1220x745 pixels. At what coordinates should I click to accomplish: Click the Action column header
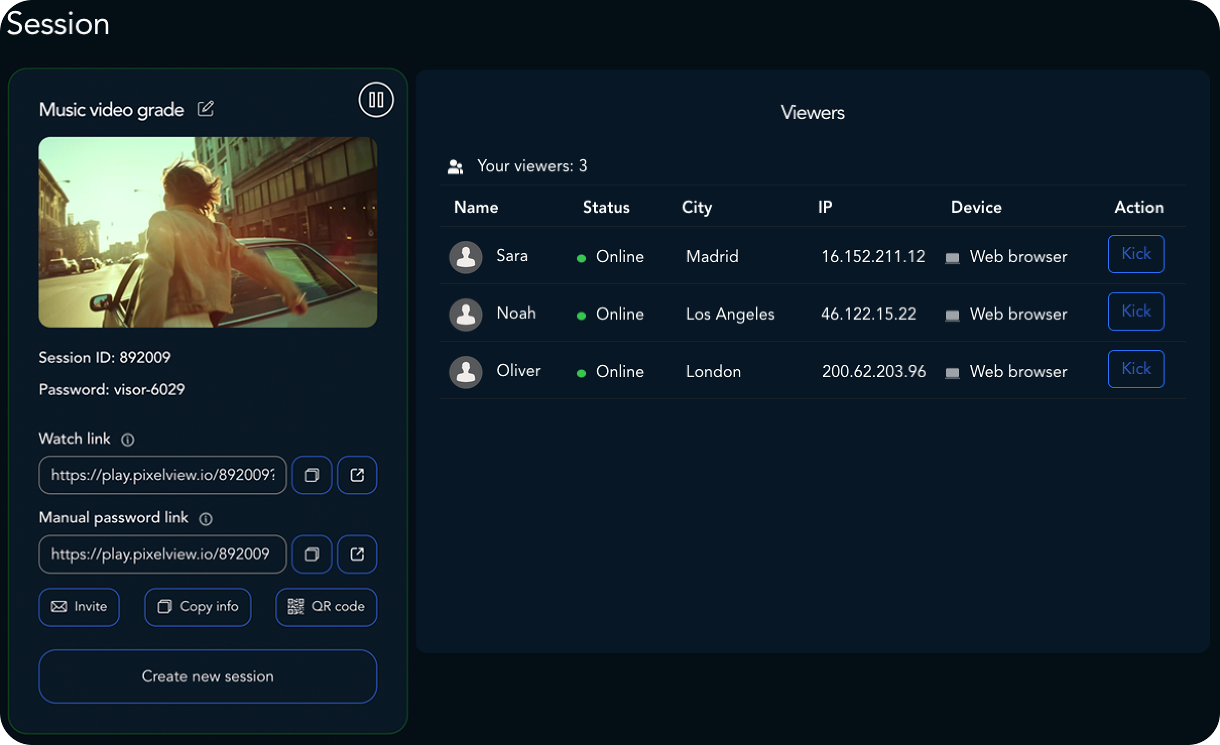point(1139,207)
